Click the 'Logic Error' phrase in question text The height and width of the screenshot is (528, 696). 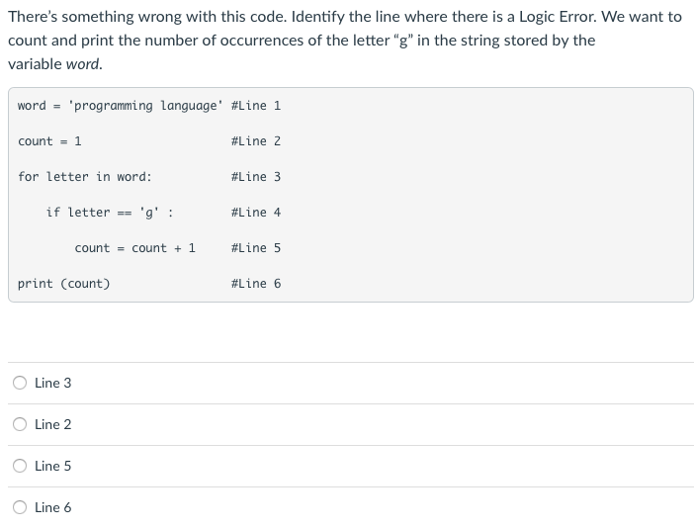click(x=557, y=17)
